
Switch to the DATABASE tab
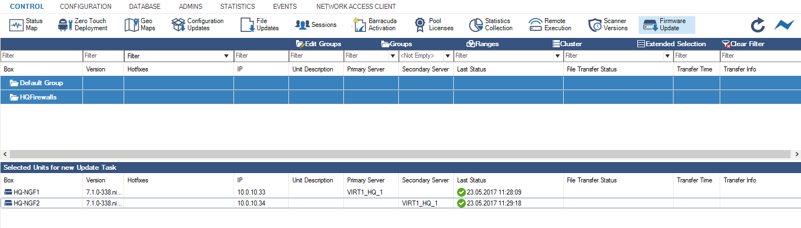[x=145, y=7]
